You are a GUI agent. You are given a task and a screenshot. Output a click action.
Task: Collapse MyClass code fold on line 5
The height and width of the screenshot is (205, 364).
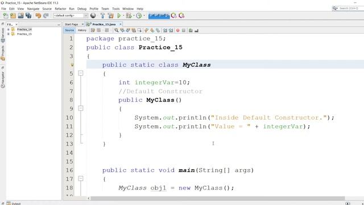click(81, 73)
